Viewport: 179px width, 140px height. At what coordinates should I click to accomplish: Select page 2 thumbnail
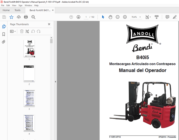29,73
